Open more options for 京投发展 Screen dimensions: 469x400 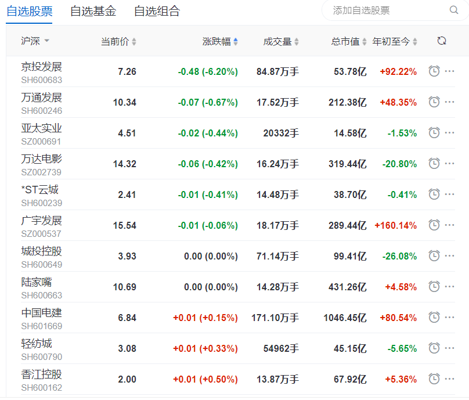click(450, 71)
